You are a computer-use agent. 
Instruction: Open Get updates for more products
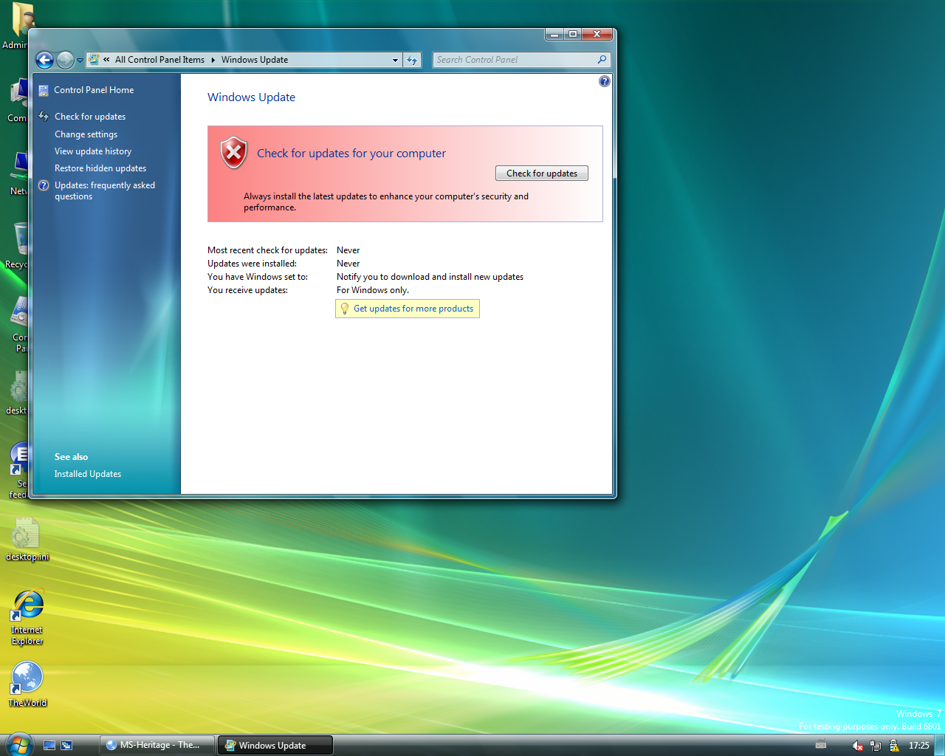pyautogui.click(x=413, y=309)
